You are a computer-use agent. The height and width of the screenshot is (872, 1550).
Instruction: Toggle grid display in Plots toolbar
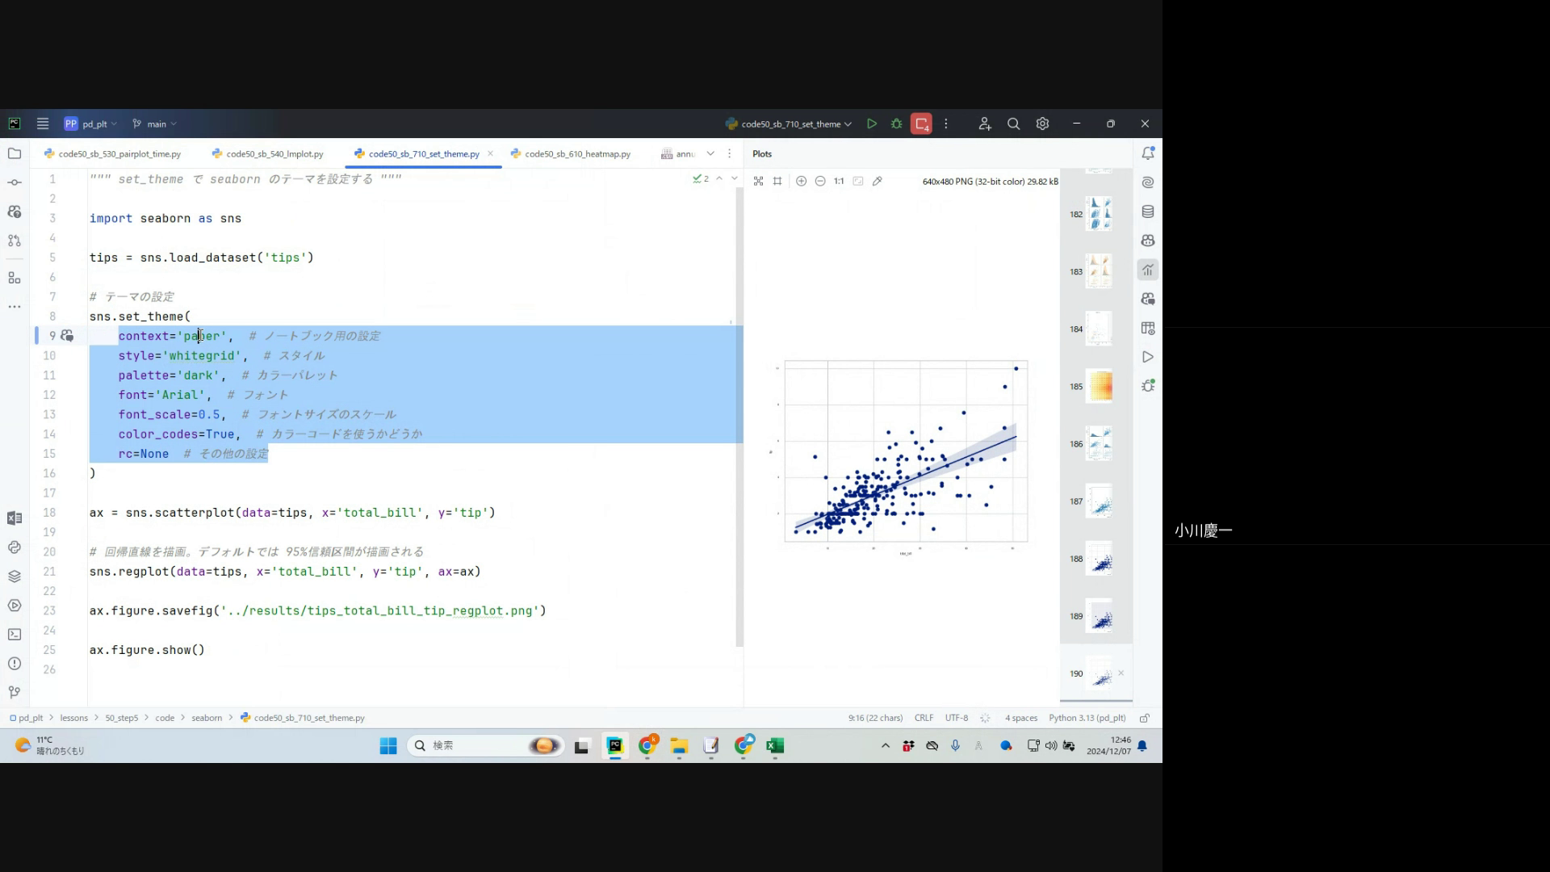tap(777, 182)
